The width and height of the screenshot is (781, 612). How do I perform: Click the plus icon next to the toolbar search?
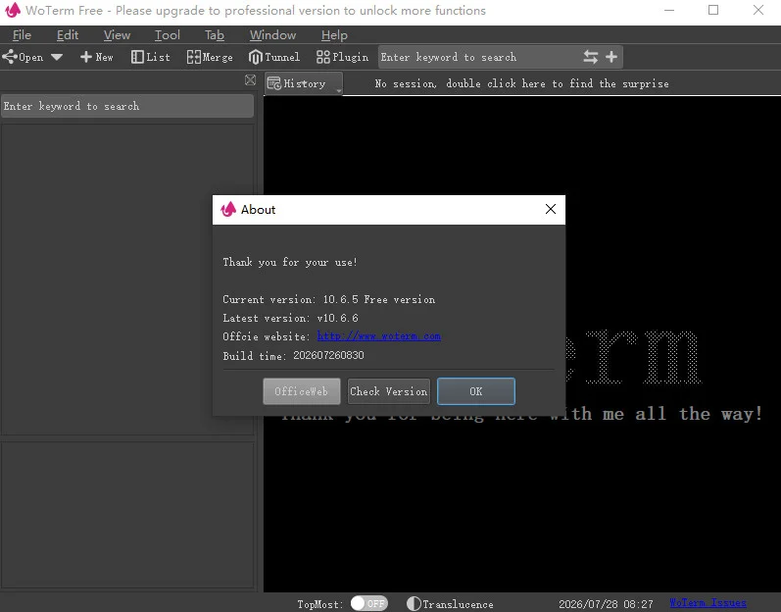pos(611,57)
